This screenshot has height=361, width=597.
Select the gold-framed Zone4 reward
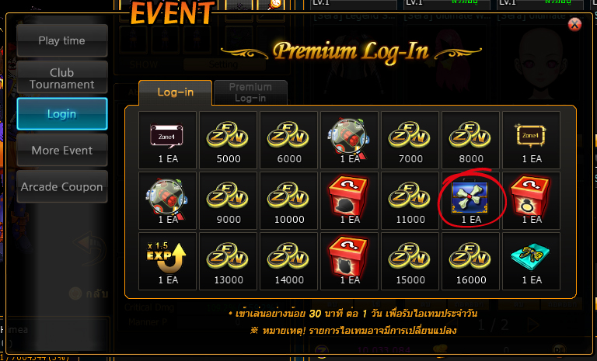pyautogui.click(x=531, y=140)
